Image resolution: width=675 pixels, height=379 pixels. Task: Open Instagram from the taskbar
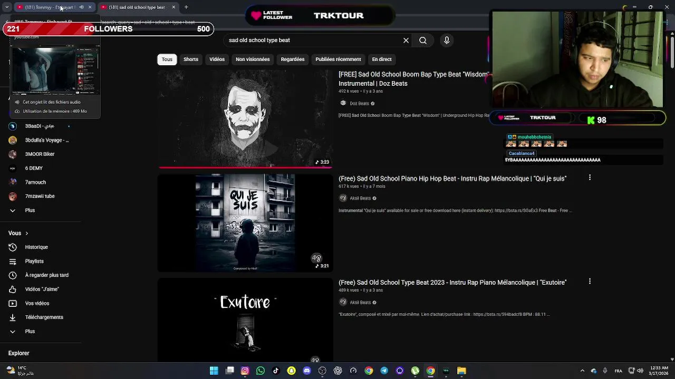tap(245, 371)
